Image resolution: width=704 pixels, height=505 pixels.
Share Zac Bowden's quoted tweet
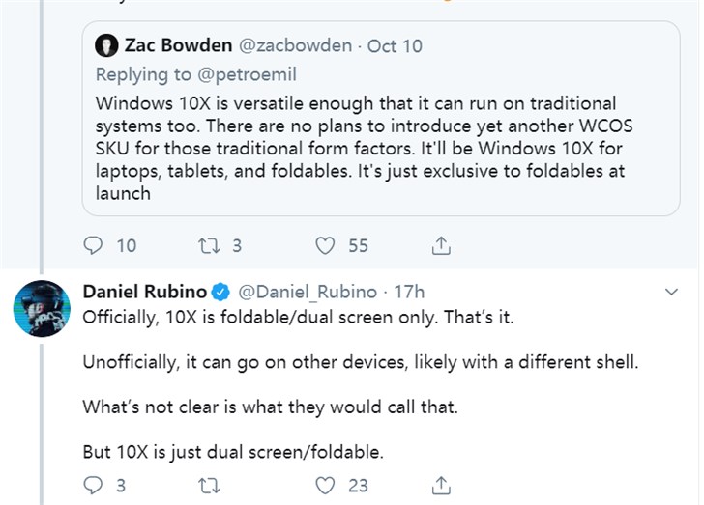click(x=440, y=245)
